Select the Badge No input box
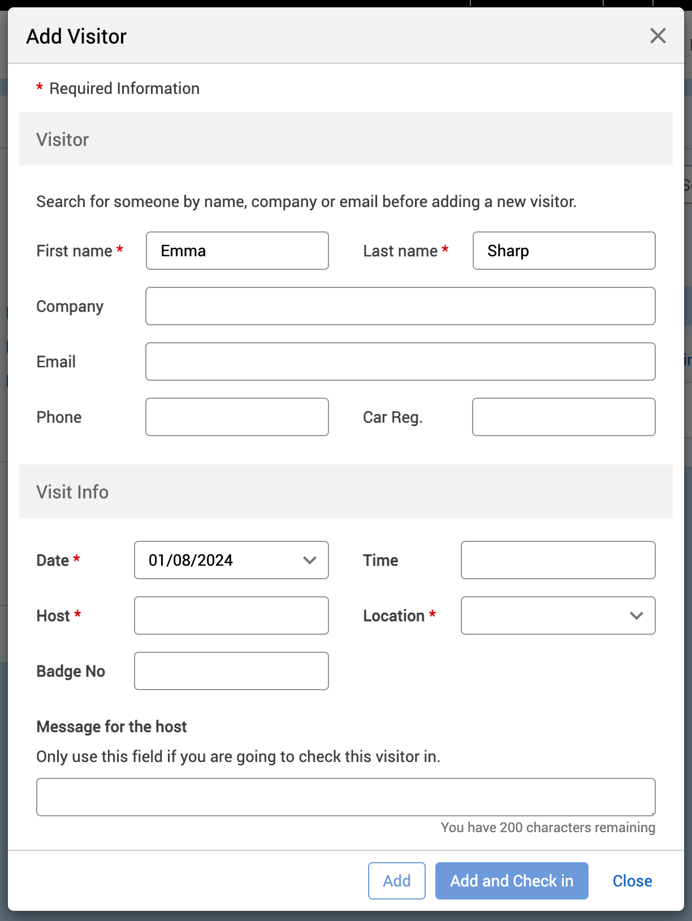The width and height of the screenshot is (692, 921). (231, 671)
